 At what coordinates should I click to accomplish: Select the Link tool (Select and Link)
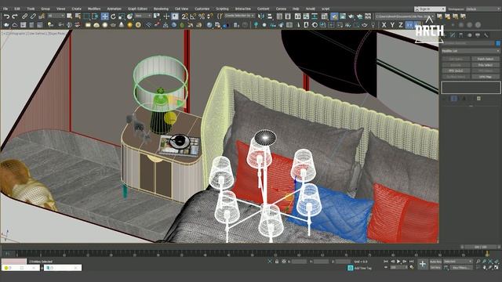tap(25, 16)
